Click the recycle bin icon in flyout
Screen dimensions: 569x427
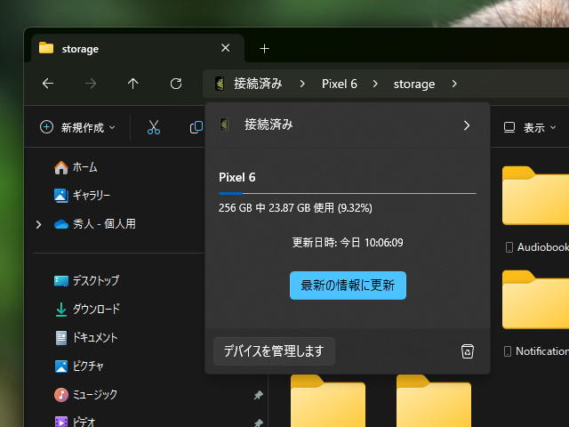468,351
